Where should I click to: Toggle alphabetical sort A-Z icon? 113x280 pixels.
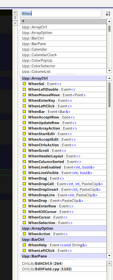pyautogui.click(x=108, y=13)
